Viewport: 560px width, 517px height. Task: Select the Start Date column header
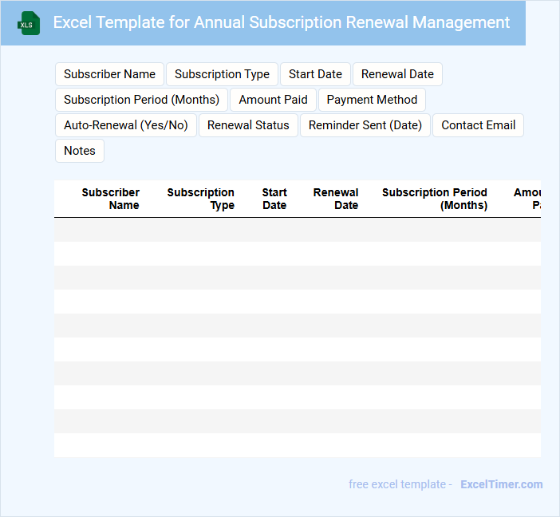[274, 199]
